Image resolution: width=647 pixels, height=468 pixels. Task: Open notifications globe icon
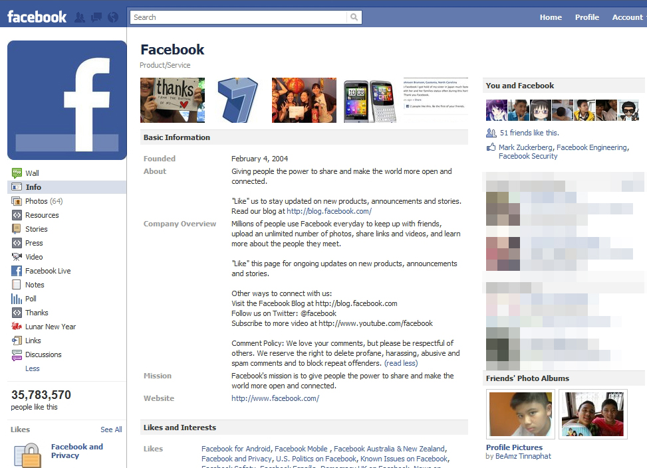(x=112, y=17)
